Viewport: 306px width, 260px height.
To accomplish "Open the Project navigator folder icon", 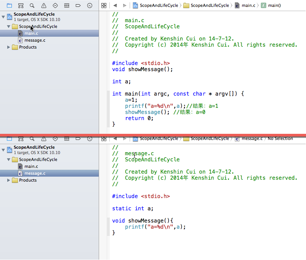I will pyautogui.click(x=9, y=5).
